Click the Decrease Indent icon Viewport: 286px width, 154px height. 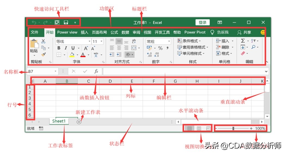(112, 54)
